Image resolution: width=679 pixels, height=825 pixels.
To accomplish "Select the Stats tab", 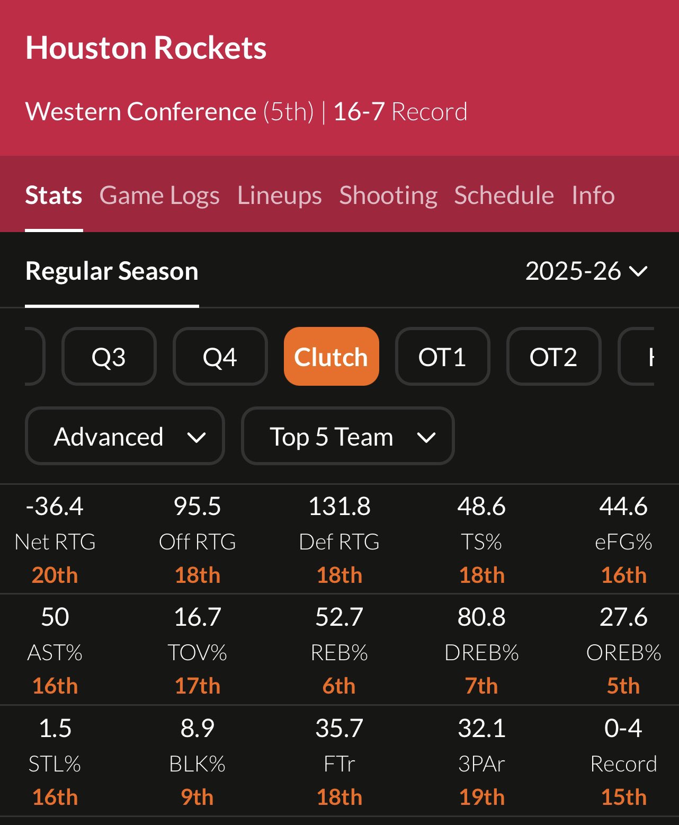I will (53, 196).
